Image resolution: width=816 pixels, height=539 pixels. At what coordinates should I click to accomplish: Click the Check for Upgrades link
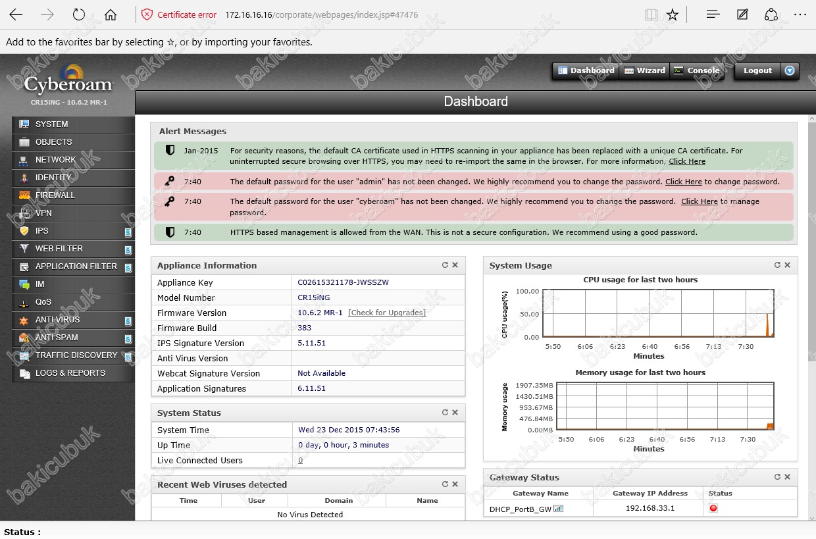387,313
